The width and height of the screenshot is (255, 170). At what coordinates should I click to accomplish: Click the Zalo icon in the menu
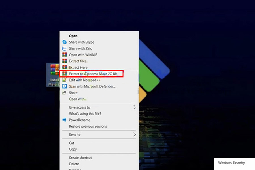[x=64, y=48]
